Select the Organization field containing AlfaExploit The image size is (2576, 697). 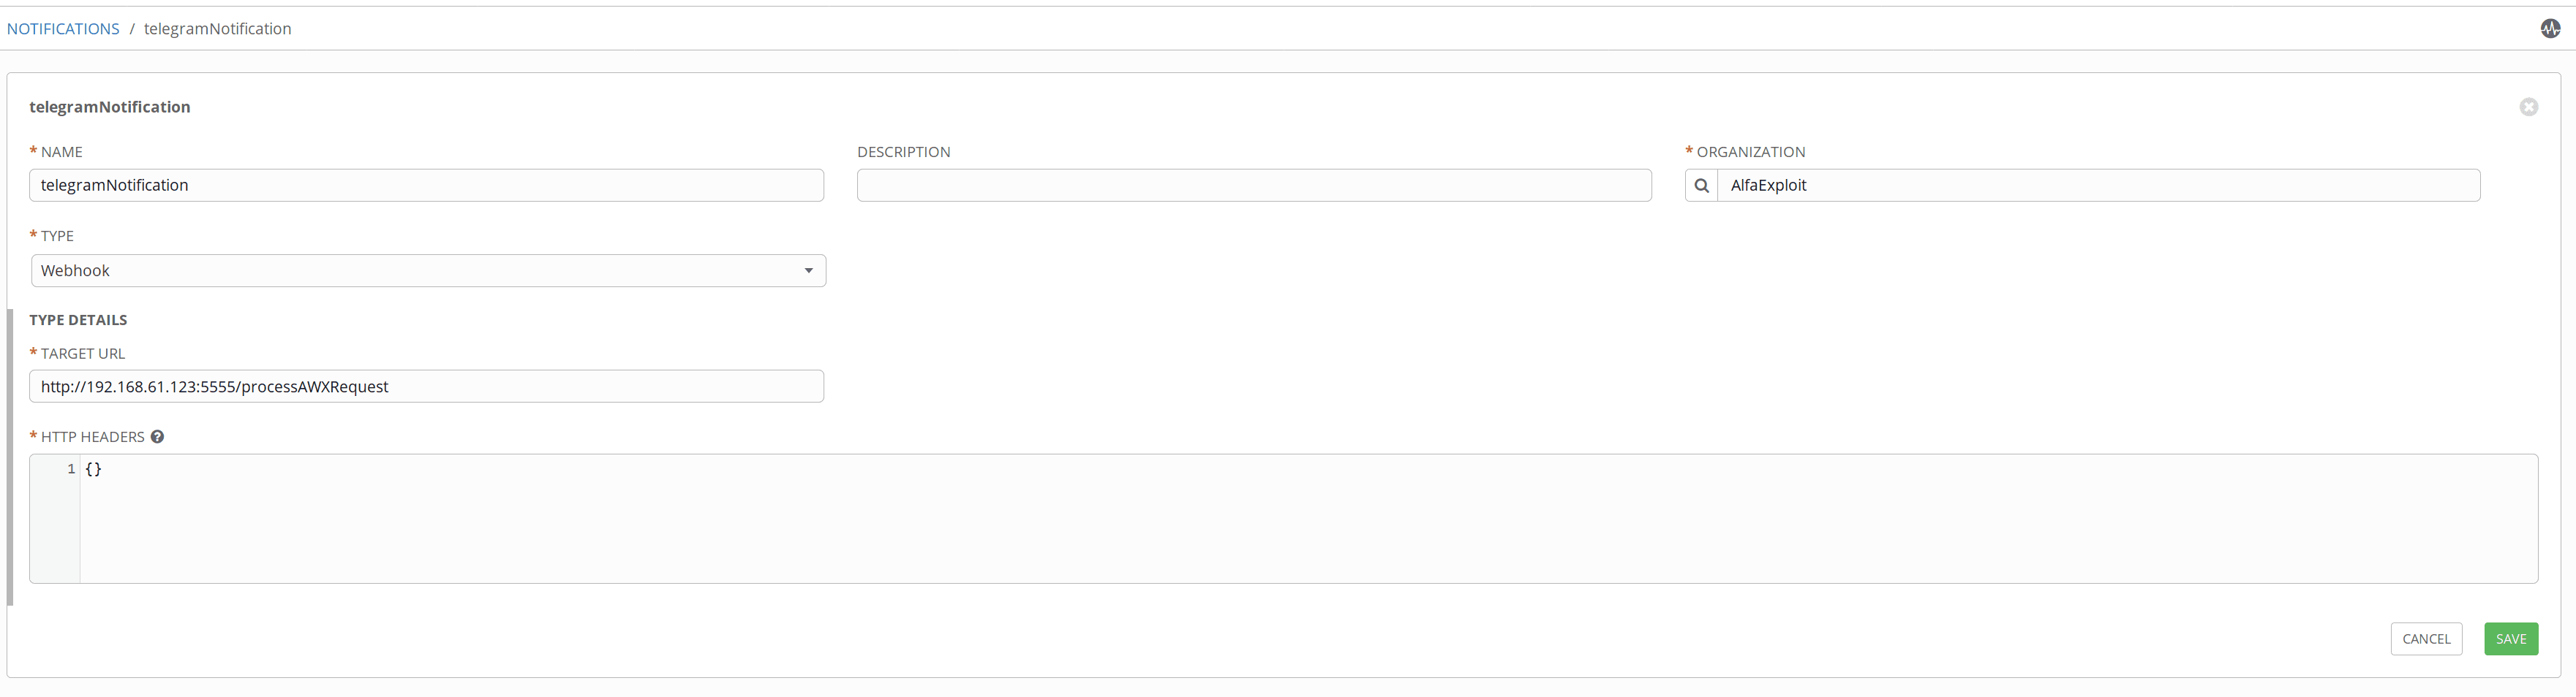pyautogui.click(x=2097, y=186)
